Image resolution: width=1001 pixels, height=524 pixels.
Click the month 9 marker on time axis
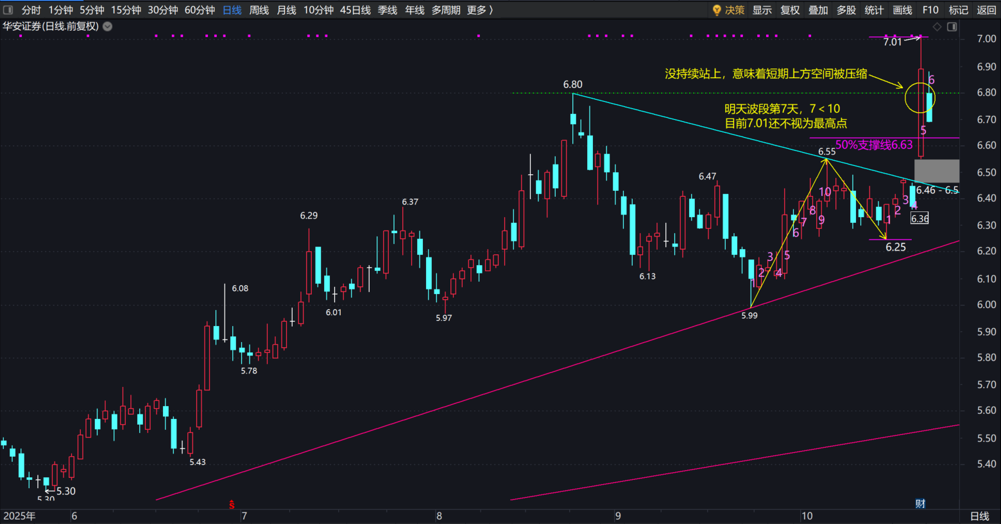click(x=618, y=516)
